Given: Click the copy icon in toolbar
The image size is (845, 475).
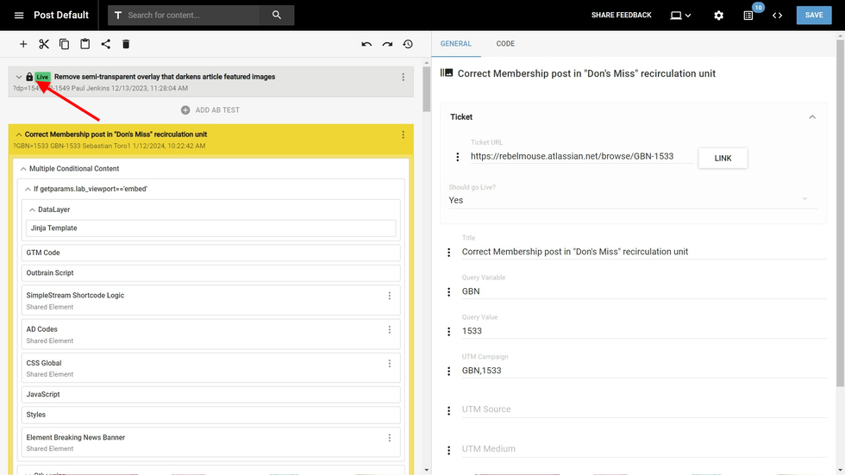Looking at the screenshot, I should coord(65,44).
